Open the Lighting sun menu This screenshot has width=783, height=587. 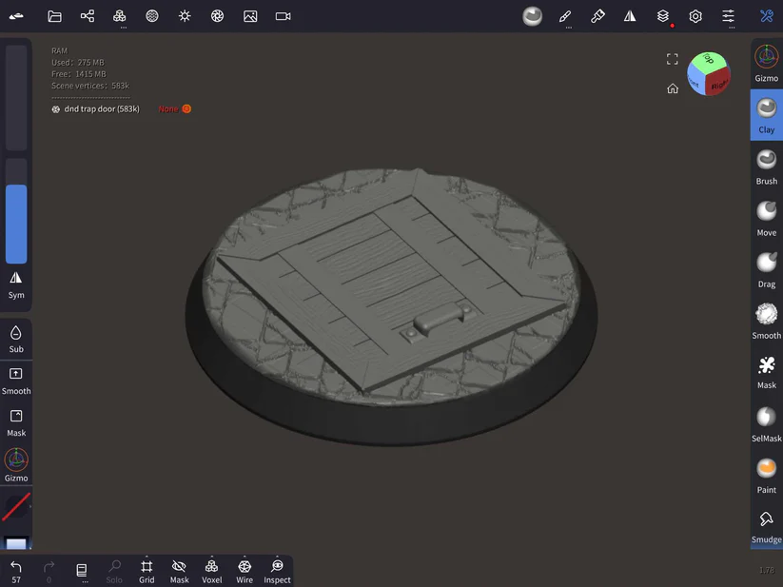(185, 16)
